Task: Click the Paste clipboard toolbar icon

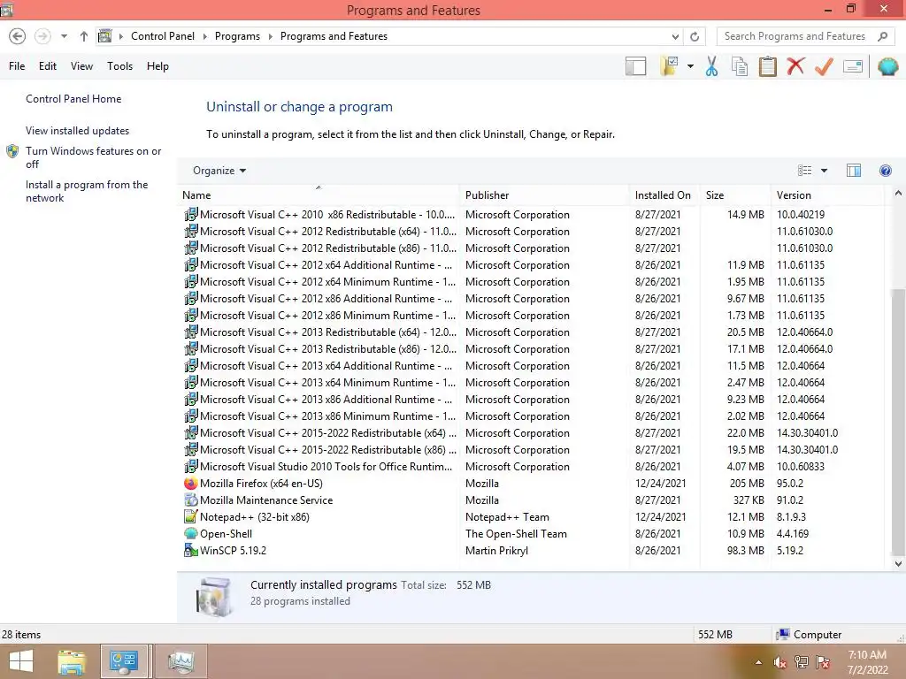Action: 767,66
